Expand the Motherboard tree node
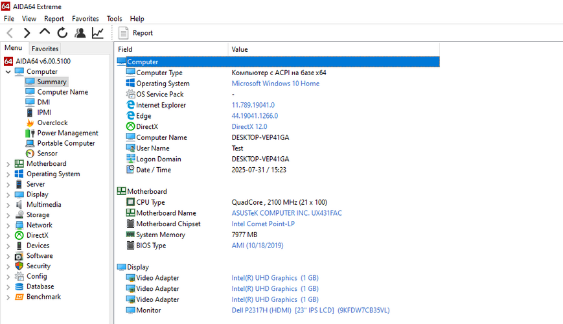Viewport: 563px width, 324px height. 8,164
